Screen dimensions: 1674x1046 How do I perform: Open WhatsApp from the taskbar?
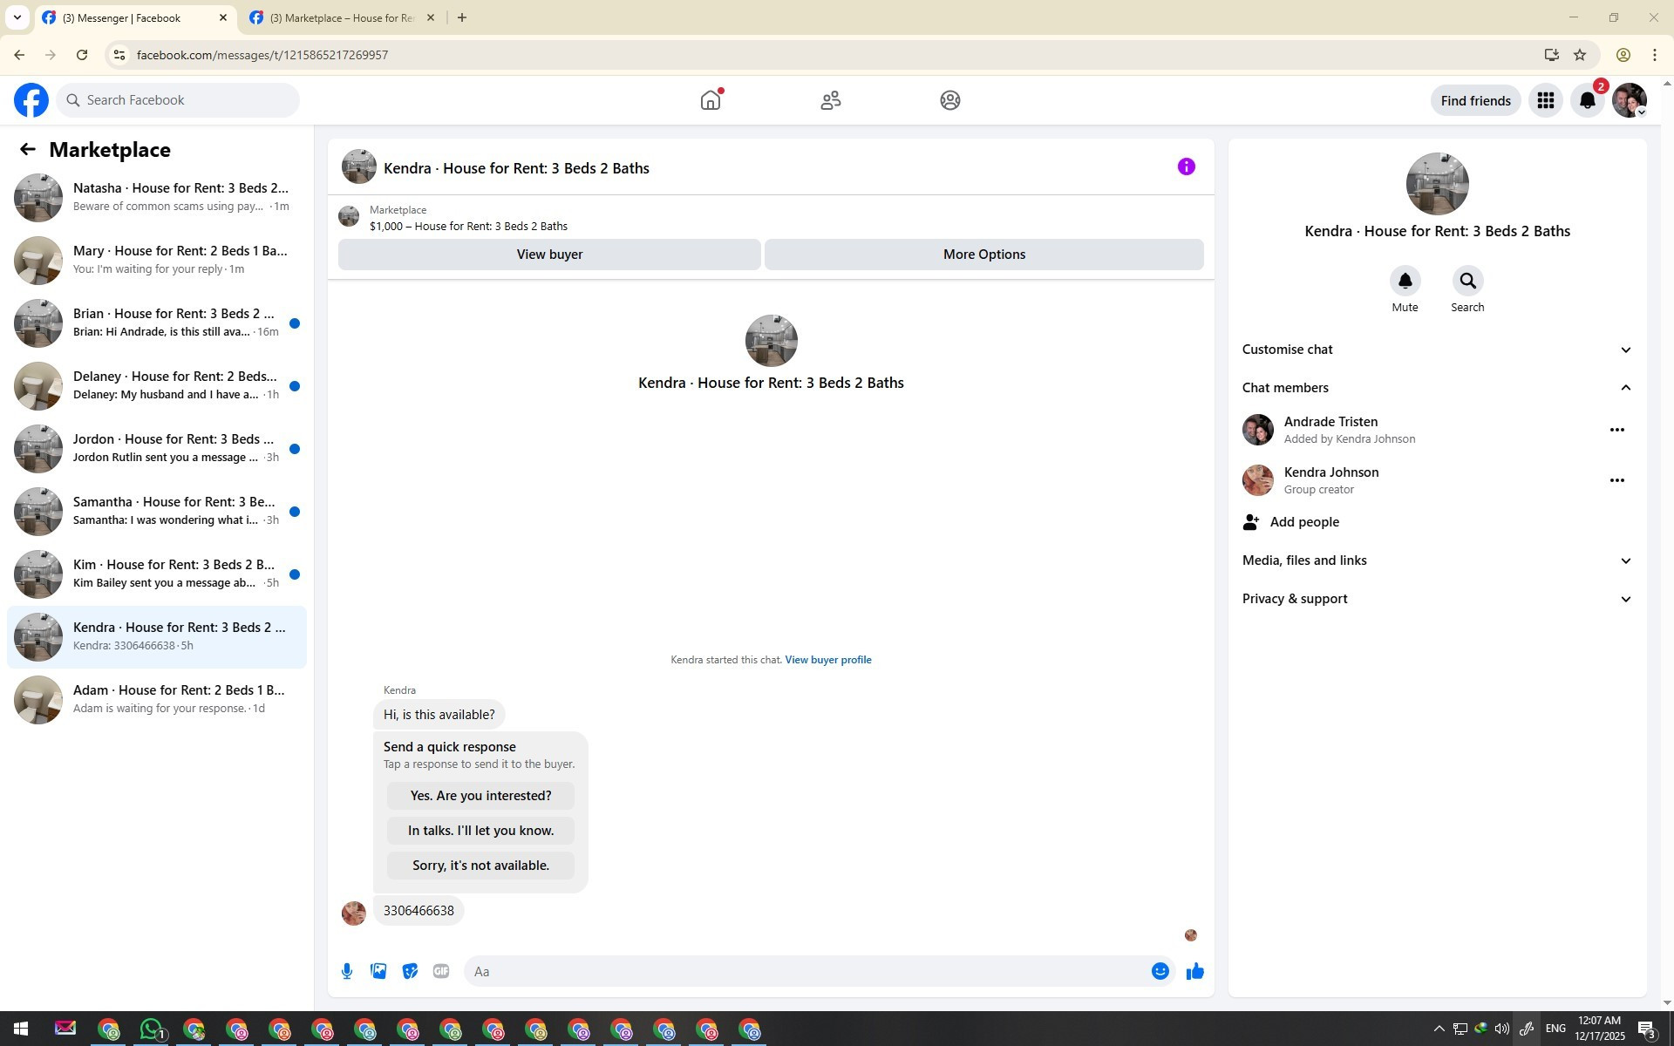[x=152, y=1029]
